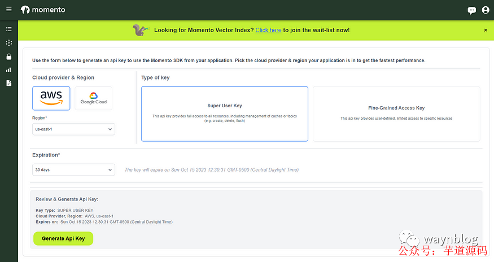Viewport: 494px width, 262px height.
Task: Click the Expiration label
Action: [x=46, y=155]
